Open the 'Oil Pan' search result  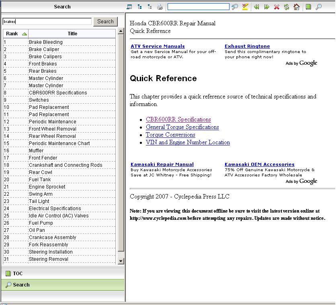[59, 230]
